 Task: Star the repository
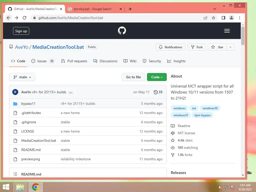[x=217, y=47]
